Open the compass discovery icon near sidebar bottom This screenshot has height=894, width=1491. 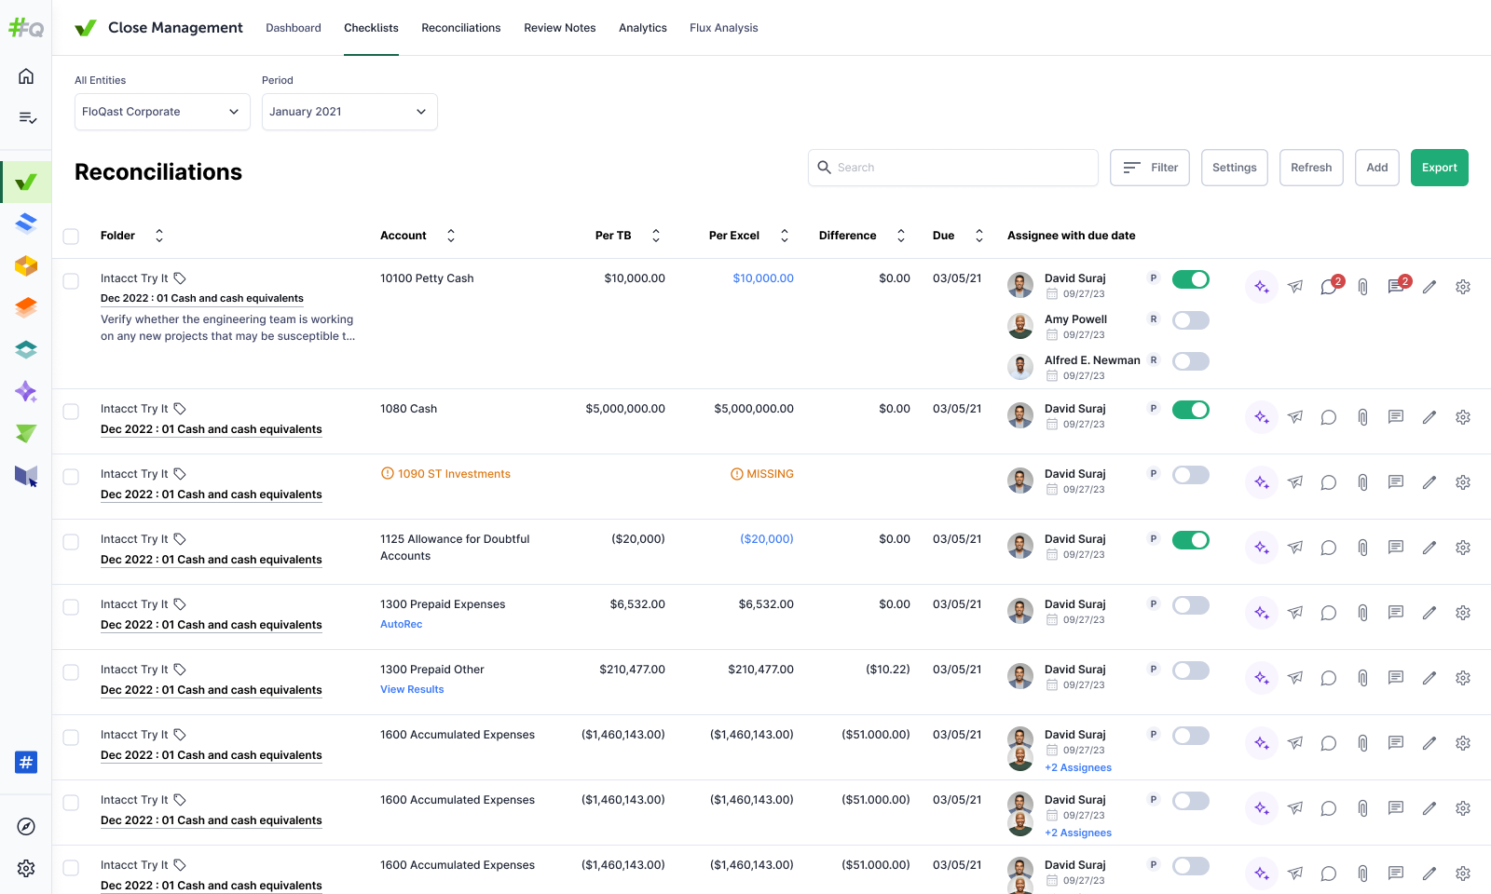25,826
